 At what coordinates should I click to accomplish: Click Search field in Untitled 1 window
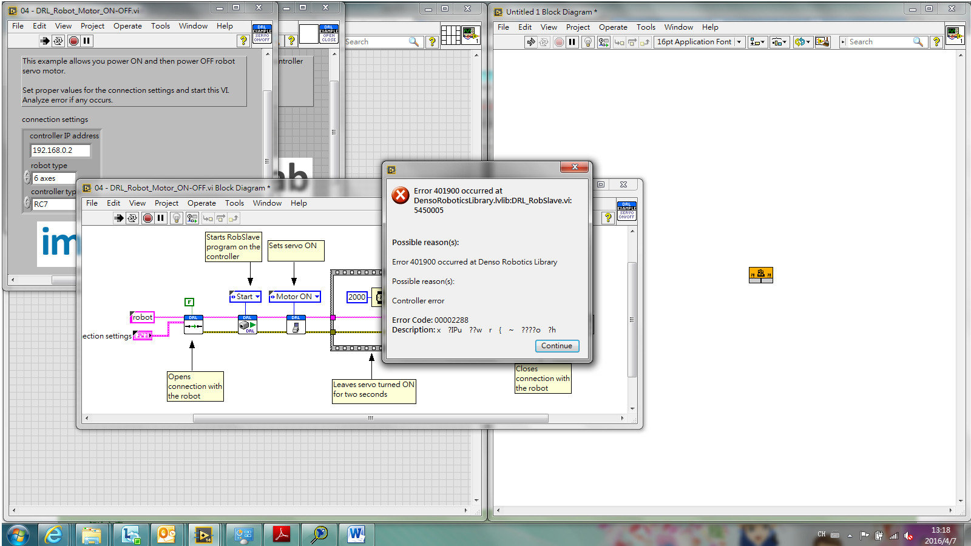pyautogui.click(x=880, y=42)
